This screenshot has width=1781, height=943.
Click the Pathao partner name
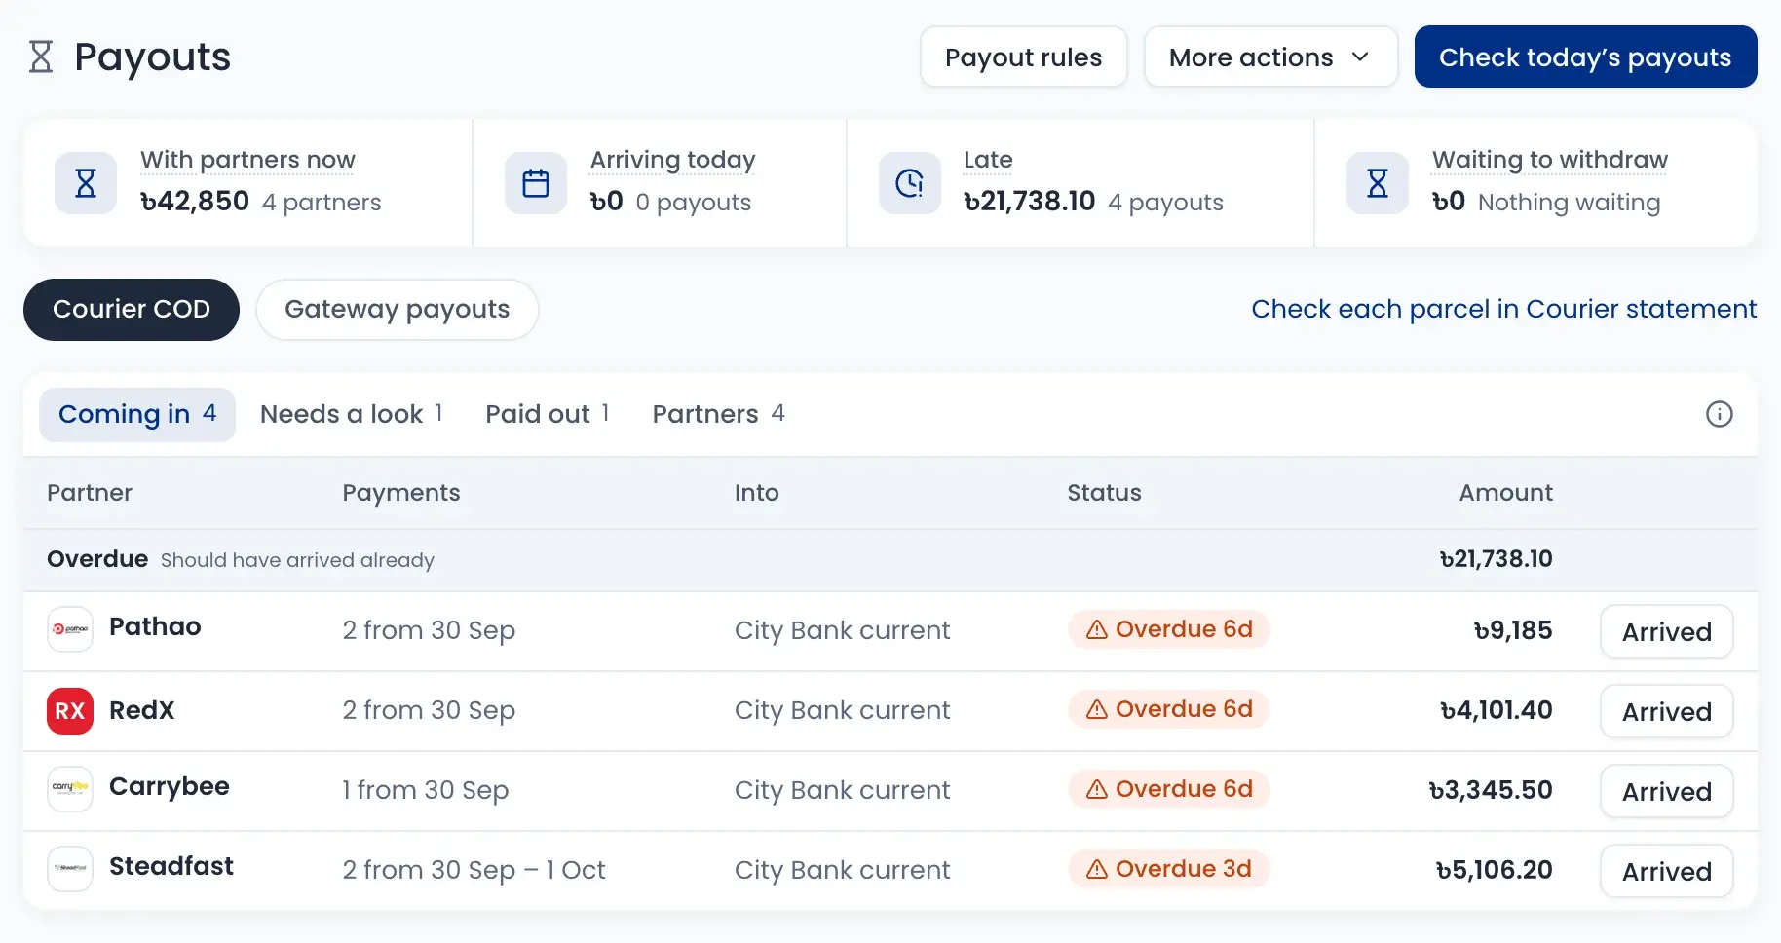(x=155, y=626)
